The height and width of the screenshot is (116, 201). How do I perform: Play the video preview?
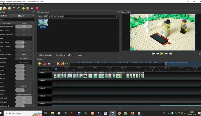click(162, 54)
